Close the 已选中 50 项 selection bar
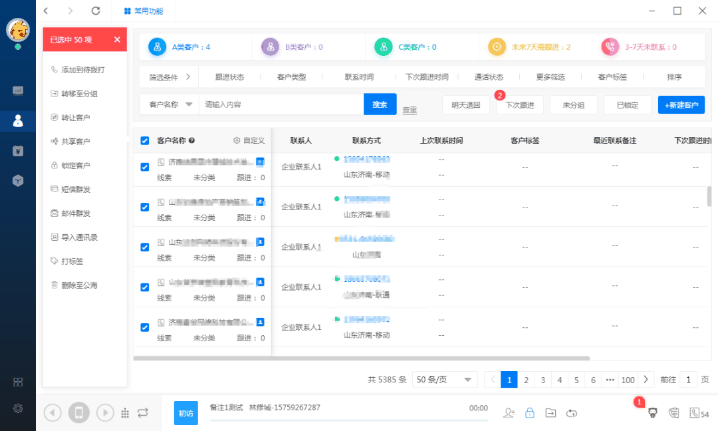Viewport: 718px width, 431px height. tap(117, 39)
